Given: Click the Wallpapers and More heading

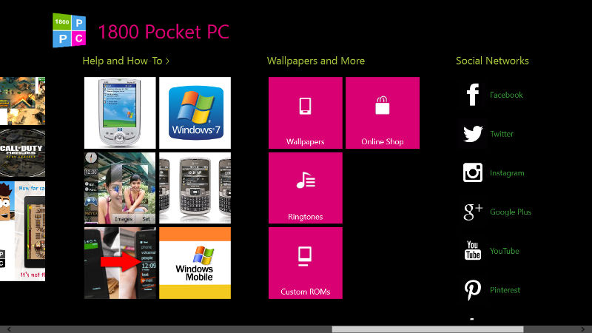Looking at the screenshot, I should 316,61.
